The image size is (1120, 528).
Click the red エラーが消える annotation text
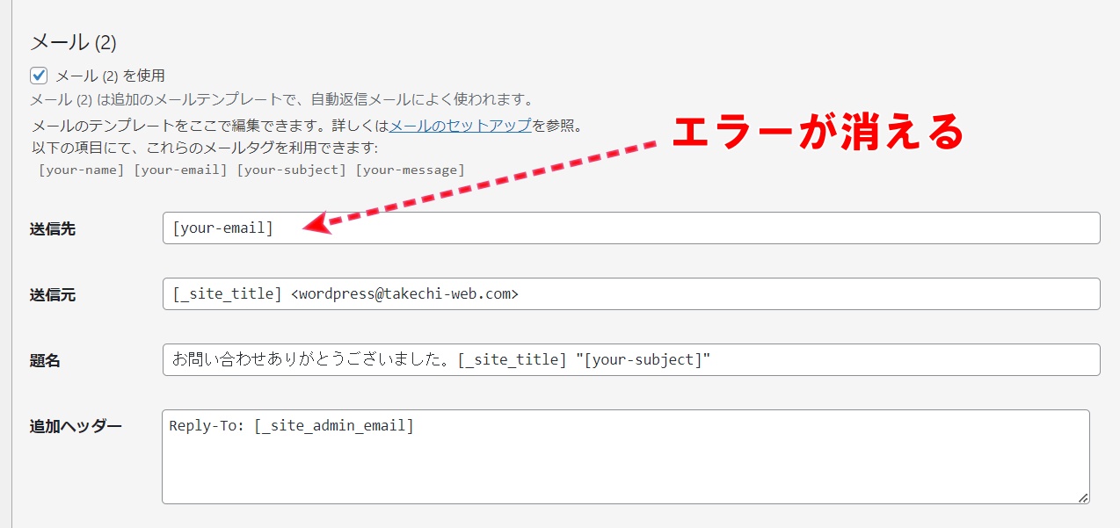[x=818, y=133]
